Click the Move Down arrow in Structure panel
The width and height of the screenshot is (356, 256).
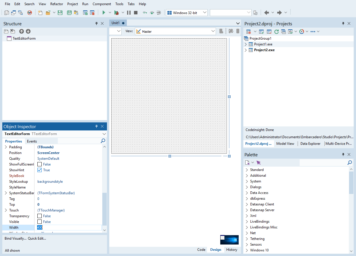click(x=28, y=32)
